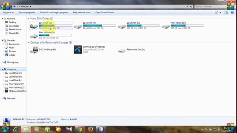Image resolution: width=237 pixels, height=133 pixels.
Task: Open Local Disk (E:) drive icon
Action: 122,27
